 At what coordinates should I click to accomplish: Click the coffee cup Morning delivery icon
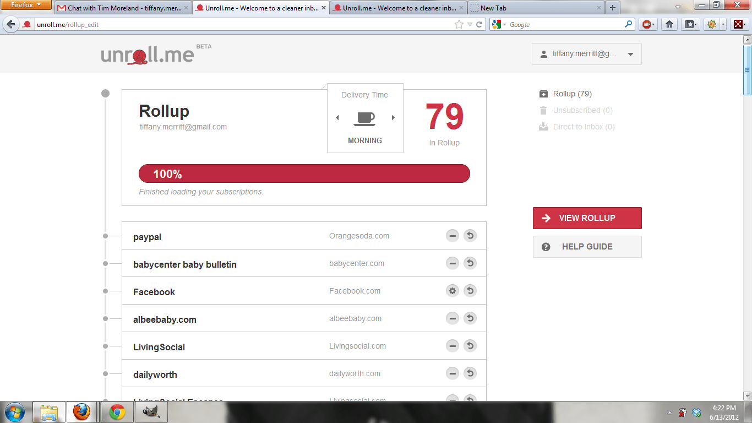pyautogui.click(x=365, y=118)
